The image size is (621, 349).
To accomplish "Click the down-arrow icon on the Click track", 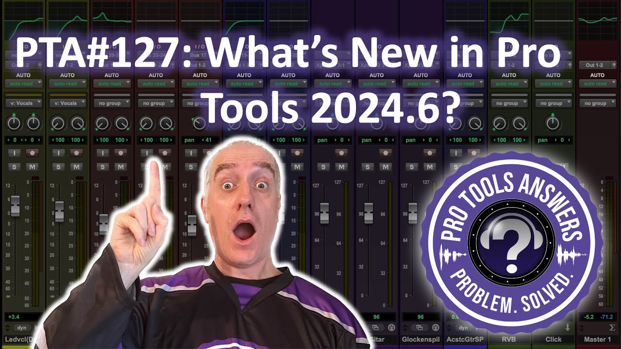I will (x=568, y=328).
